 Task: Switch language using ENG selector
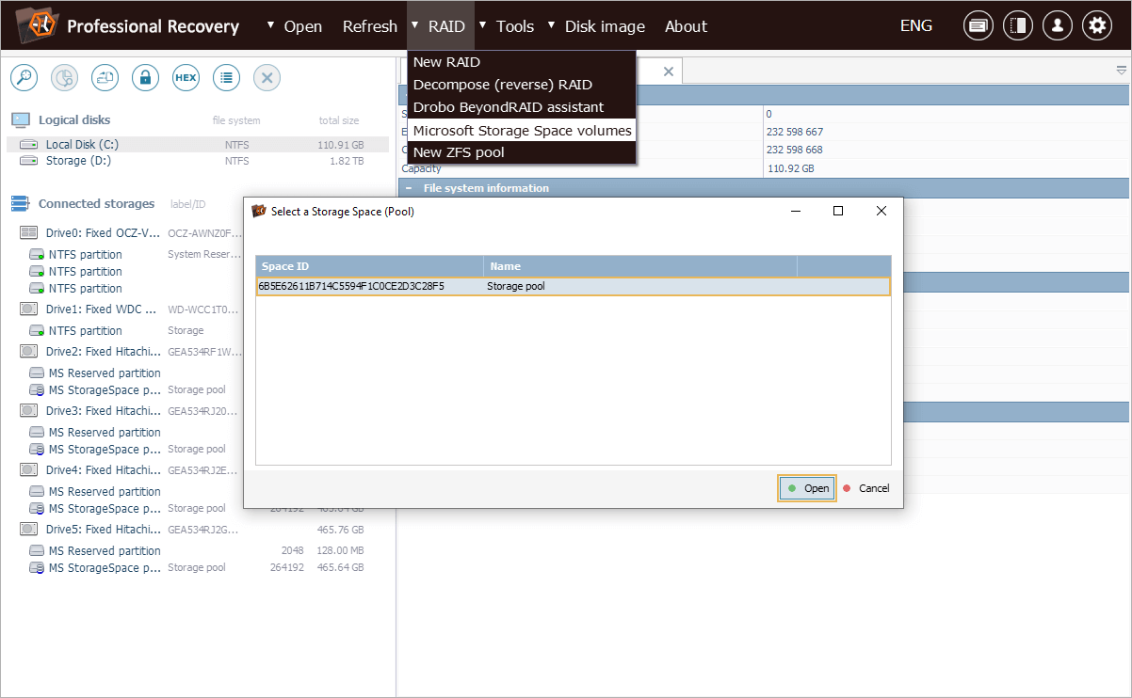pyautogui.click(x=916, y=26)
